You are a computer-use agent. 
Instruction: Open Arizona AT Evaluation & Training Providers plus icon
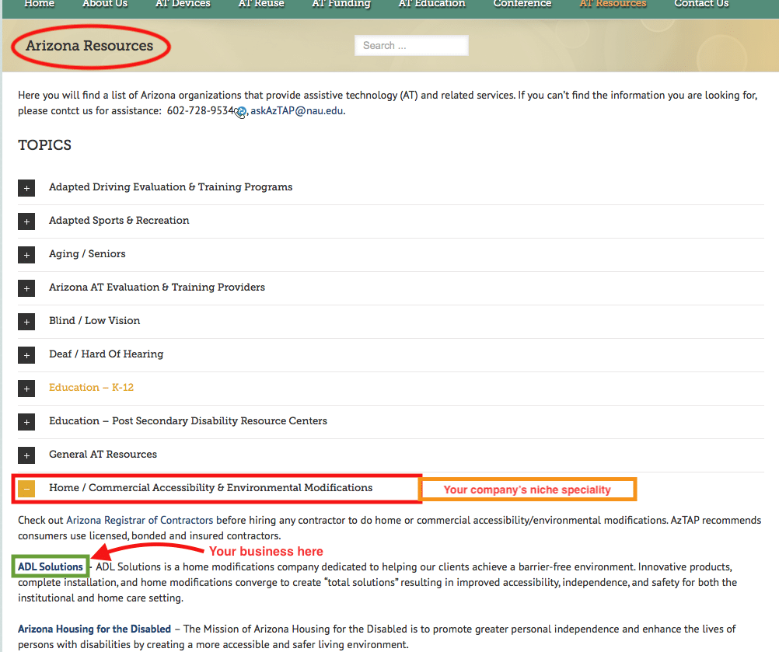click(x=26, y=288)
